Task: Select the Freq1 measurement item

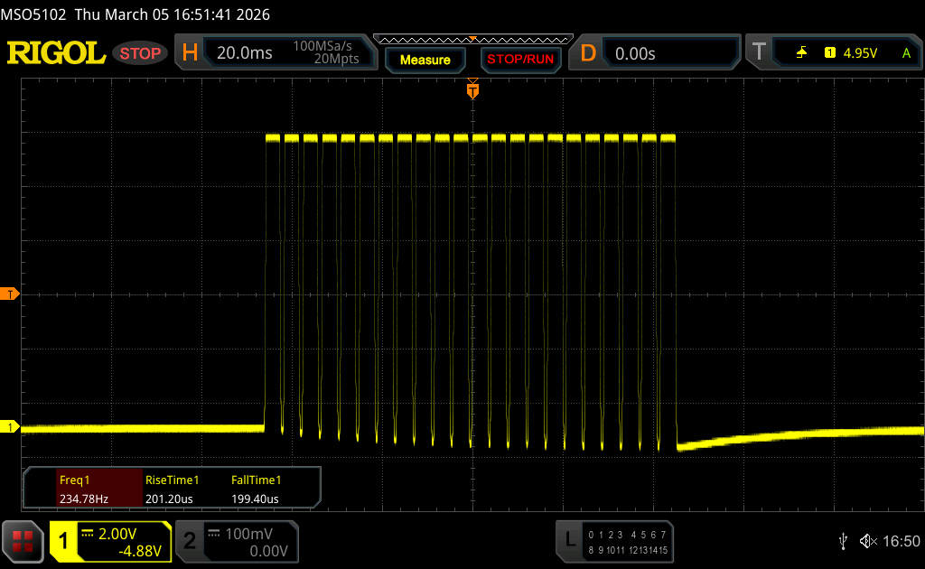Action: (83, 488)
